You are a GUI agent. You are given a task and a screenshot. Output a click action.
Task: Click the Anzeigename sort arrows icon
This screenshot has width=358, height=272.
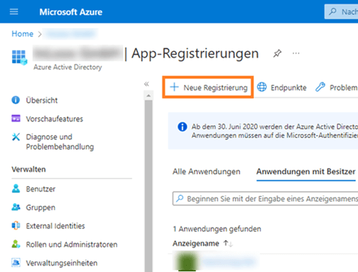pyautogui.click(x=228, y=244)
